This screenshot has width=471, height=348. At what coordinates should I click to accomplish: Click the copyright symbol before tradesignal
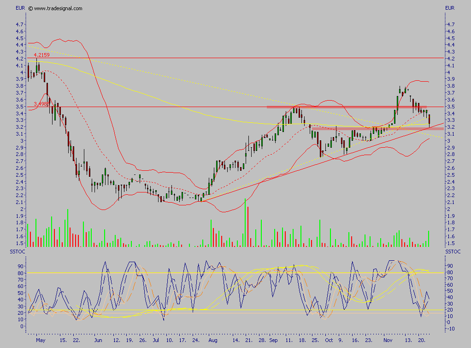(30, 8)
